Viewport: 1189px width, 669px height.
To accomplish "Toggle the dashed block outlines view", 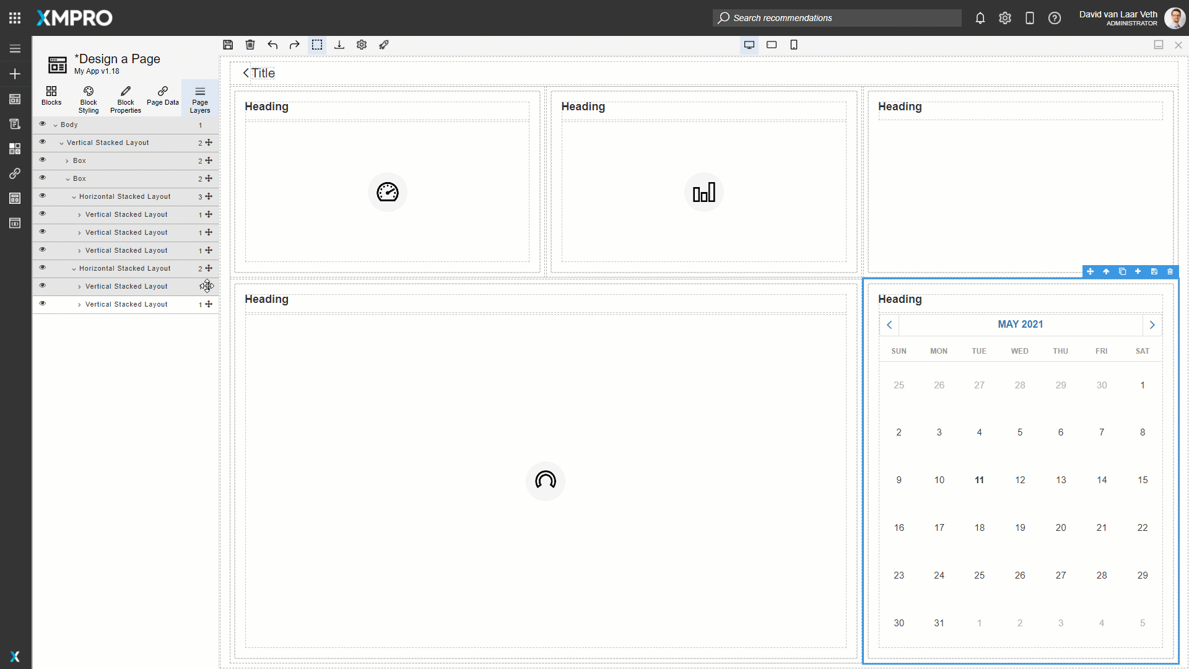I will (x=317, y=45).
